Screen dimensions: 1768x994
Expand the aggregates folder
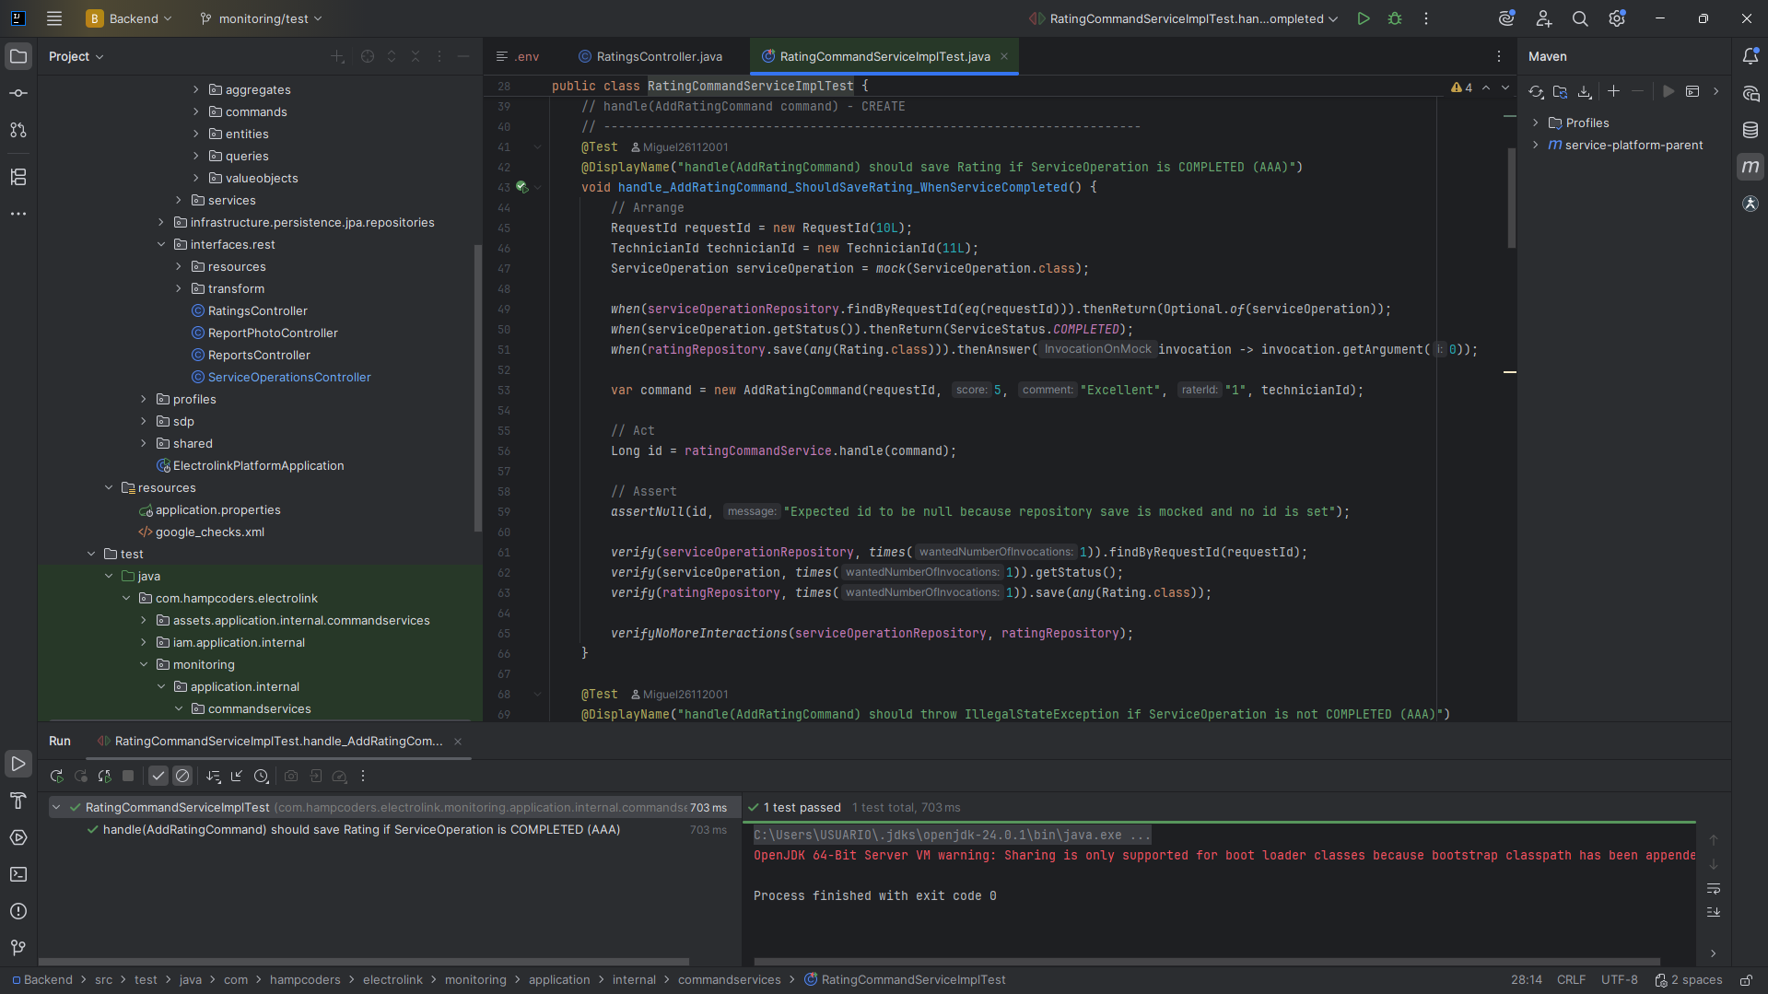(195, 89)
